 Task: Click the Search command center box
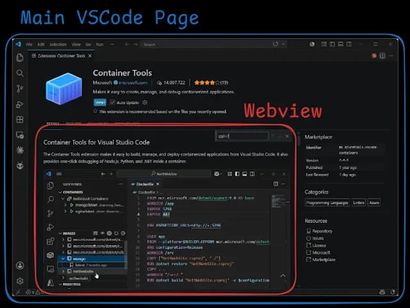tap(213, 44)
